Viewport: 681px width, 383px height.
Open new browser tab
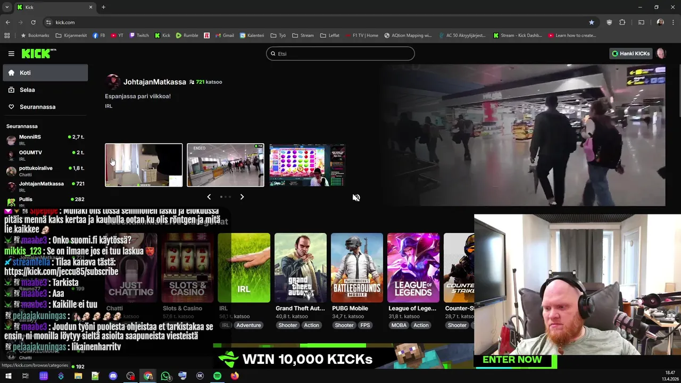tap(103, 7)
